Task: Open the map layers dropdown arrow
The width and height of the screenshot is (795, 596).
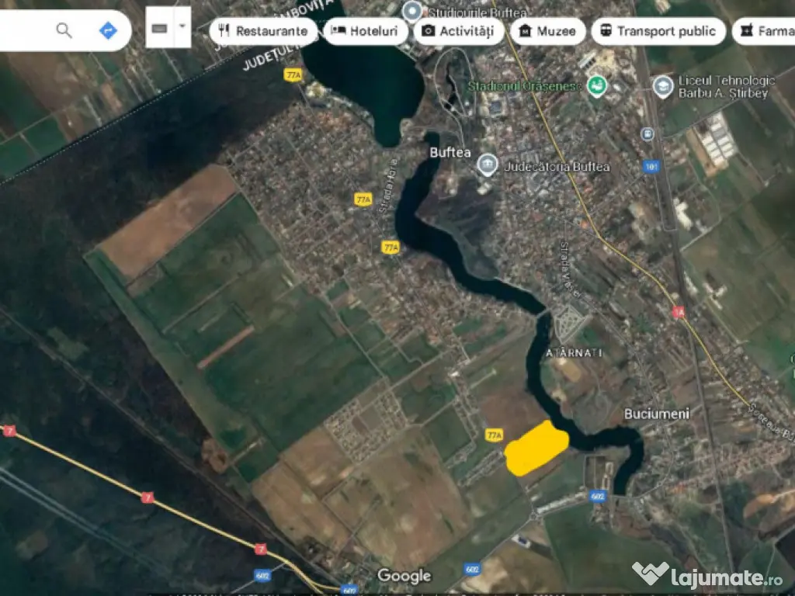Action: 181,26
